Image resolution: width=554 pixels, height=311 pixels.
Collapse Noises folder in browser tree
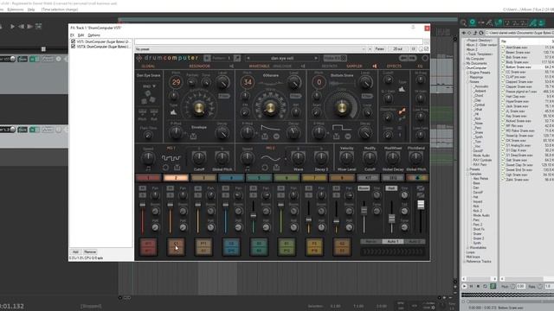467,81
